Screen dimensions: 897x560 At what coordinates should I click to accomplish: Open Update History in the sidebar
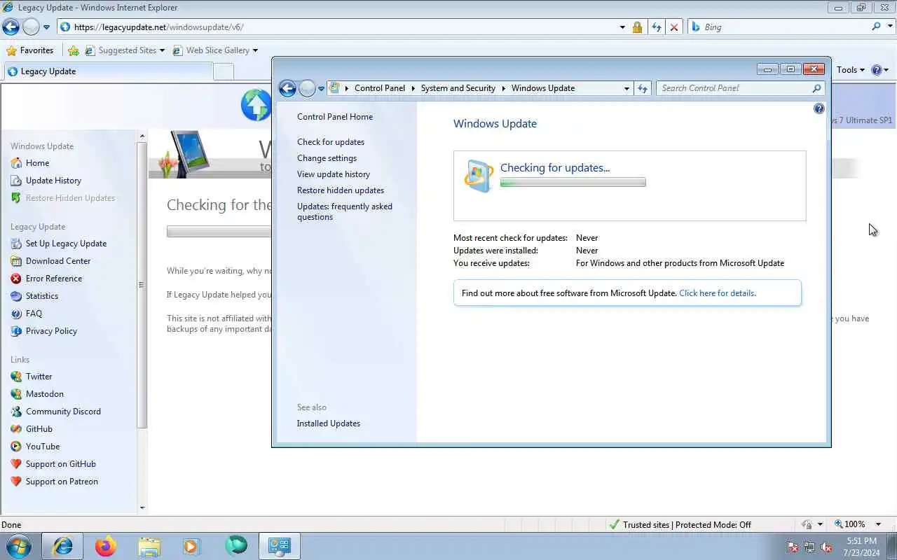tap(53, 181)
